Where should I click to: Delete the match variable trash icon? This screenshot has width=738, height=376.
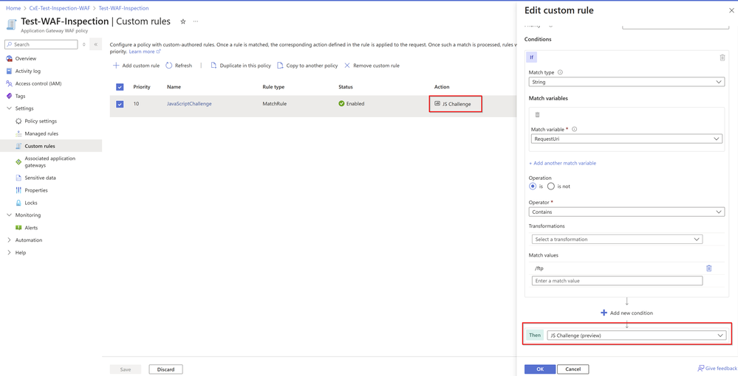[x=538, y=115]
